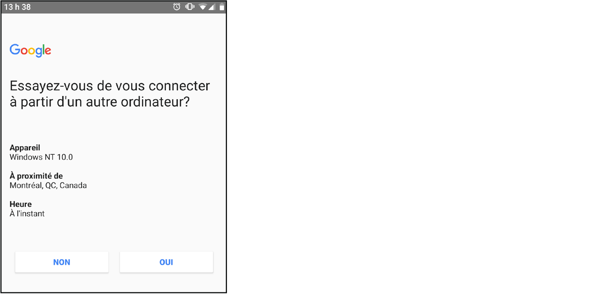
Task: Tap the Wi-Fi signal icon
Action: [x=203, y=7]
